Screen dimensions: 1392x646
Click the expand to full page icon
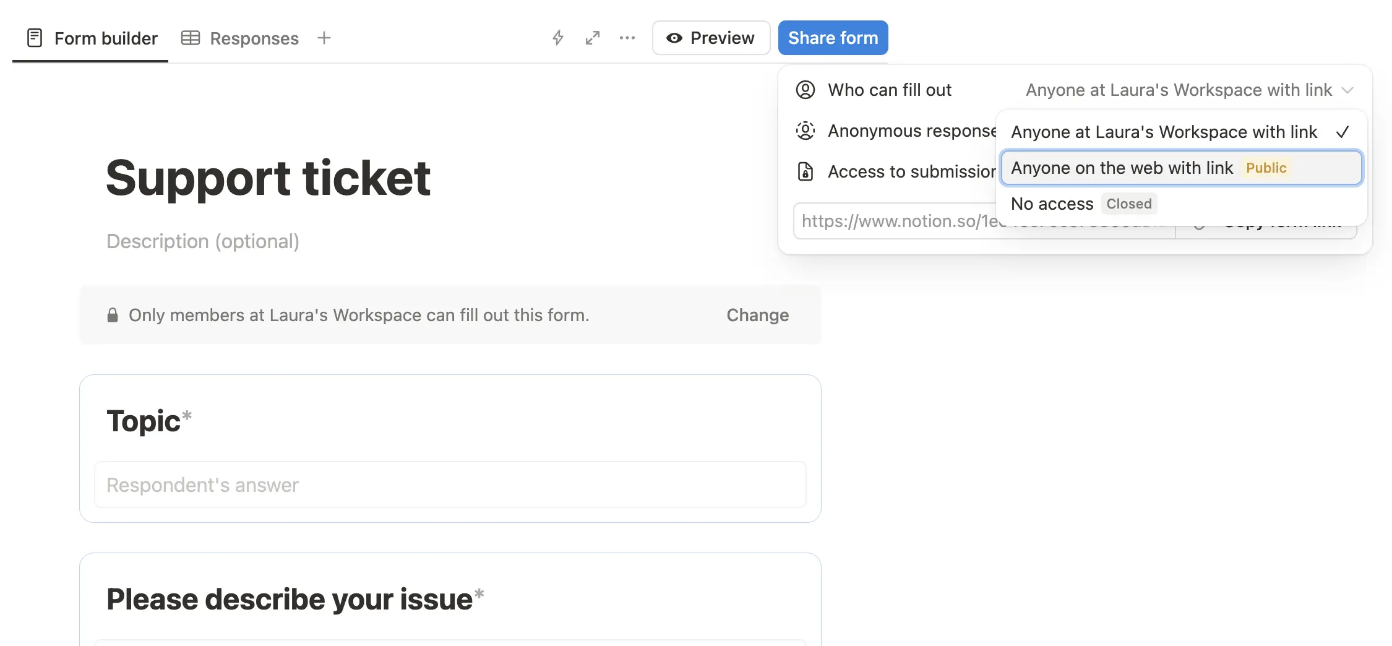coord(592,38)
